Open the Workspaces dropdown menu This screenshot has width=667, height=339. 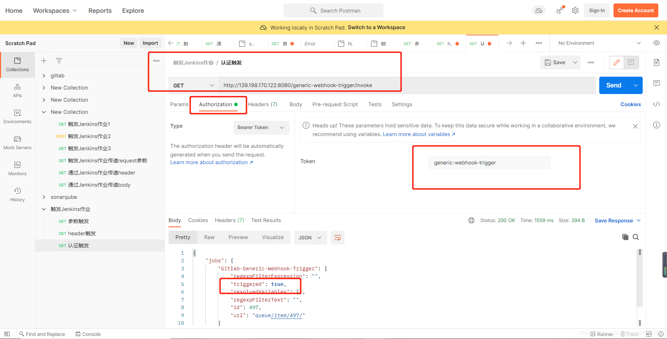click(x=55, y=10)
